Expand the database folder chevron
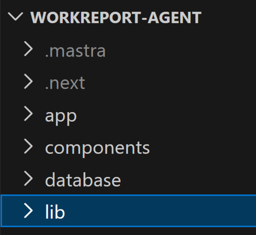 click(28, 179)
